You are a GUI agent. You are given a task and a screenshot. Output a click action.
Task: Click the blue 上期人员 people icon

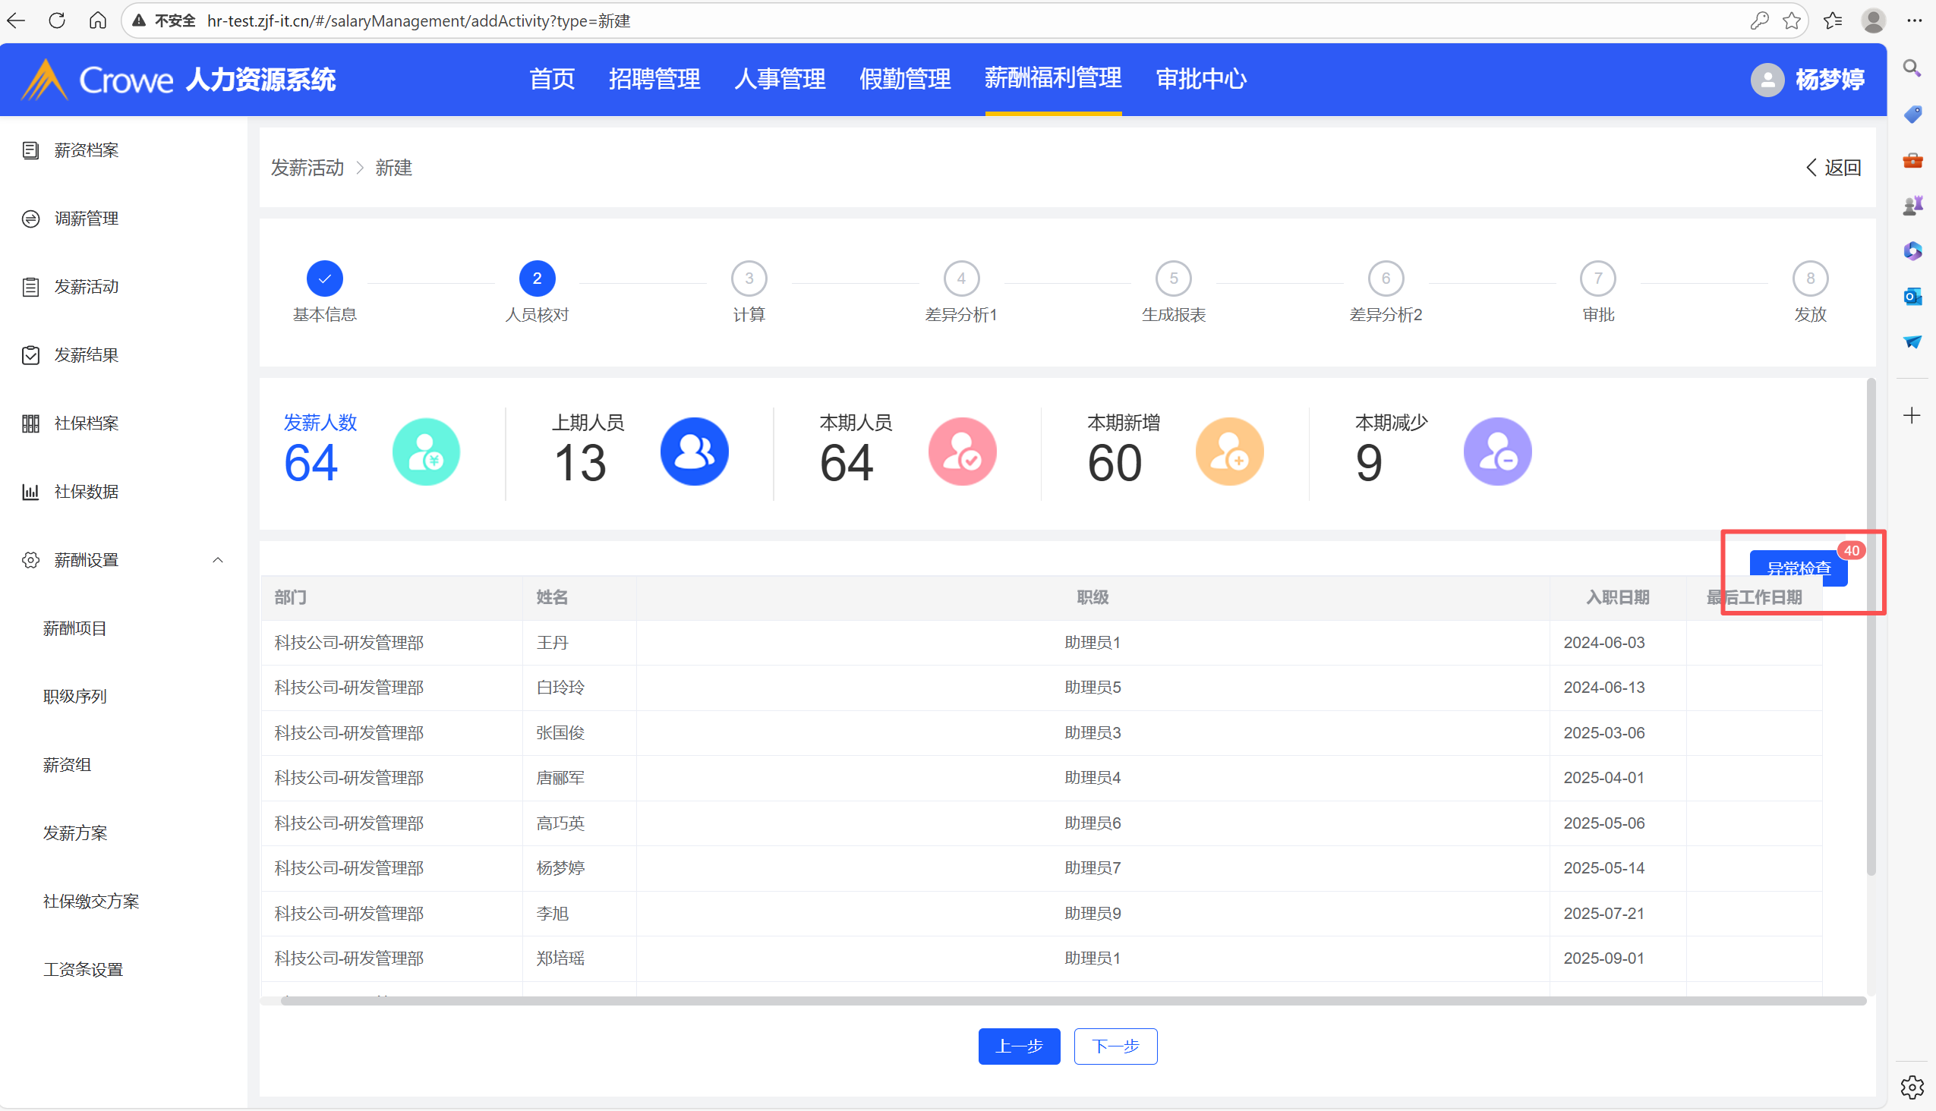click(x=693, y=452)
